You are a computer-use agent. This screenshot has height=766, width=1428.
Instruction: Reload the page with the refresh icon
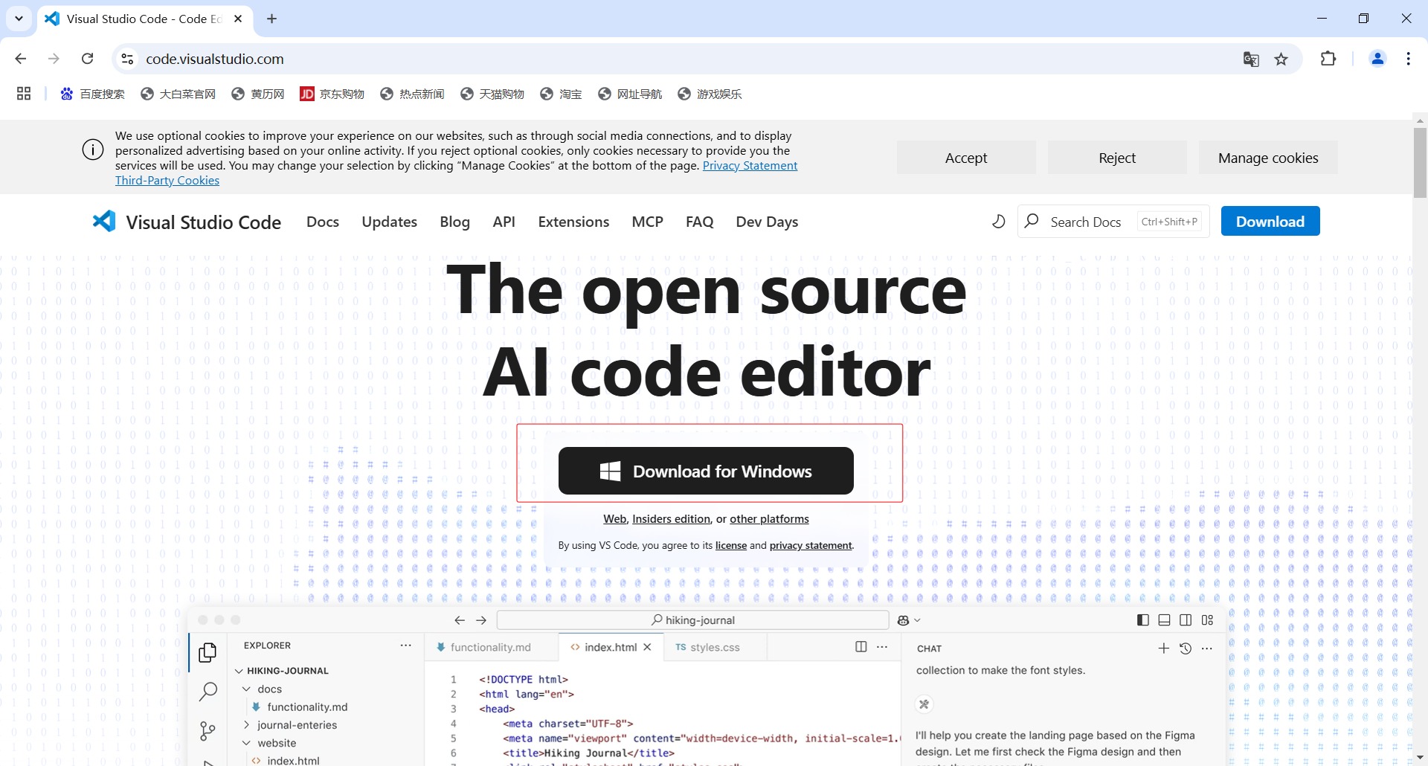87,59
